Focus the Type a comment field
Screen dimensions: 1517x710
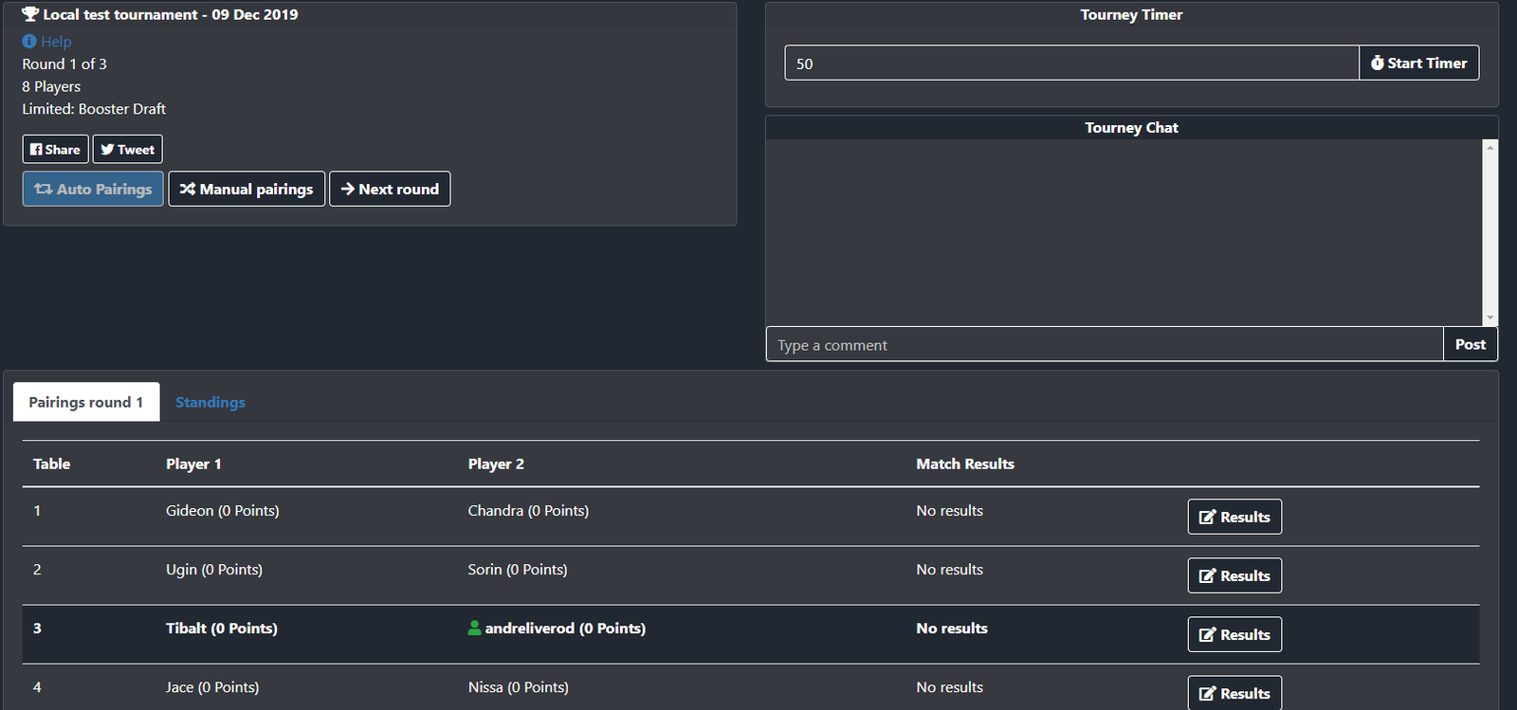(x=1104, y=345)
